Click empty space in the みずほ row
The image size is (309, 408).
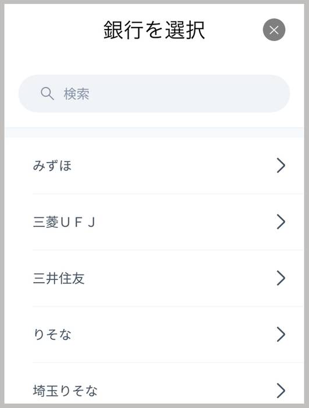click(172, 166)
